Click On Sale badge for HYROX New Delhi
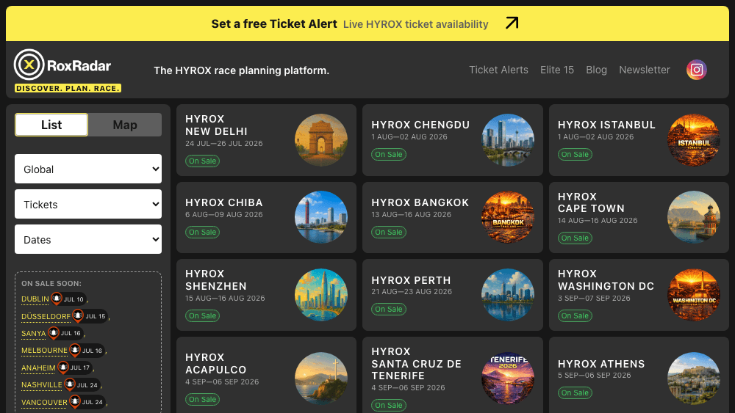The height and width of the screenshot is (413, 735). 203,161
